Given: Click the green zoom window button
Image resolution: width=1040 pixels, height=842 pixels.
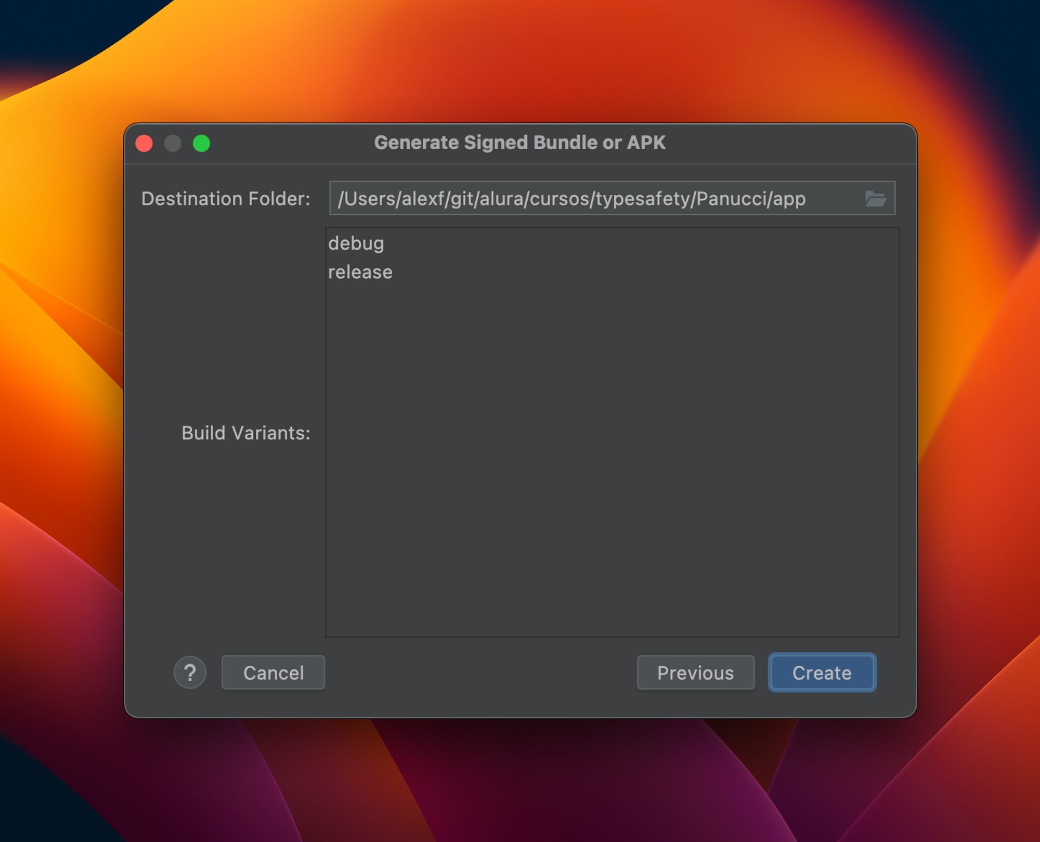Looking at the screenshot, I should point(202,143).
